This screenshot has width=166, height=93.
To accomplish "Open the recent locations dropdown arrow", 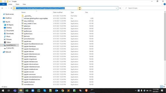I will pos(9,8).
